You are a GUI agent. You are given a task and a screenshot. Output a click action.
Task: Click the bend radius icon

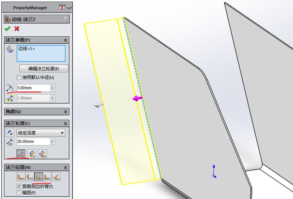[10, 88]
